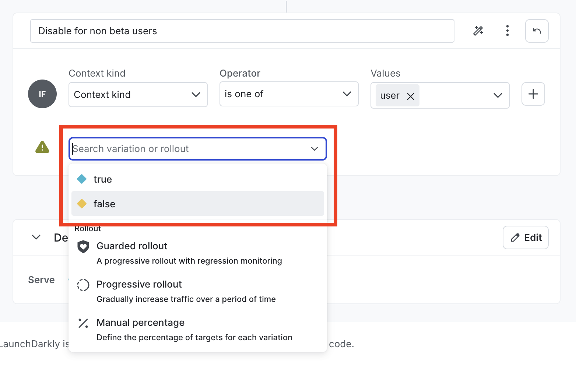Select the Progressive rollout circular icon
The image size is (576, 366).
[x=83, y=285]
